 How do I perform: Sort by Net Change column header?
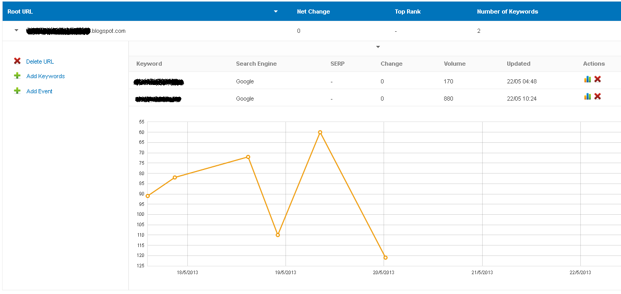click(313, 11)
